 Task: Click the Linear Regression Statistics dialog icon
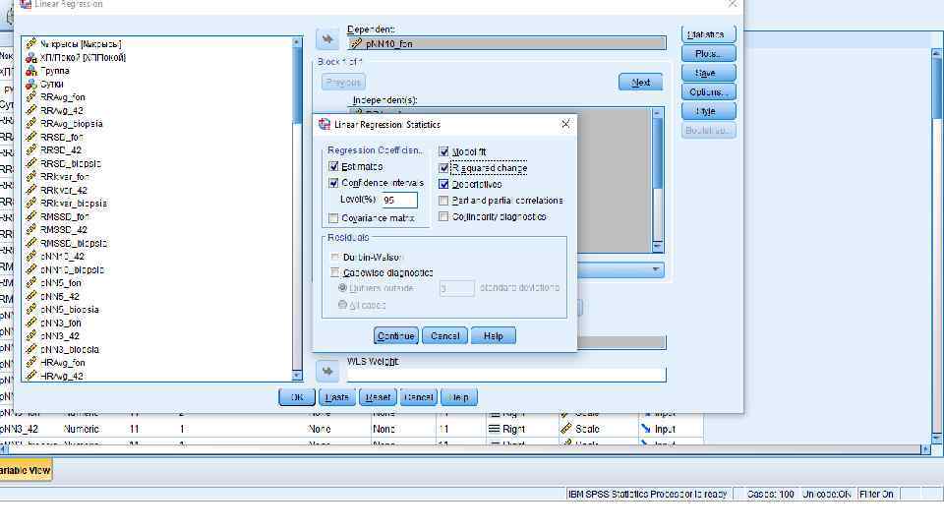324,124
